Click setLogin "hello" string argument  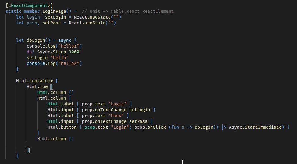point(59,58)
